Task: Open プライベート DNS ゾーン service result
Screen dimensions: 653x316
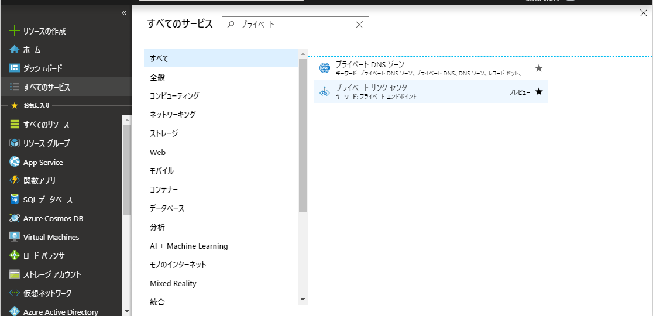Action: pyautogui.click(x=430, y=68)
